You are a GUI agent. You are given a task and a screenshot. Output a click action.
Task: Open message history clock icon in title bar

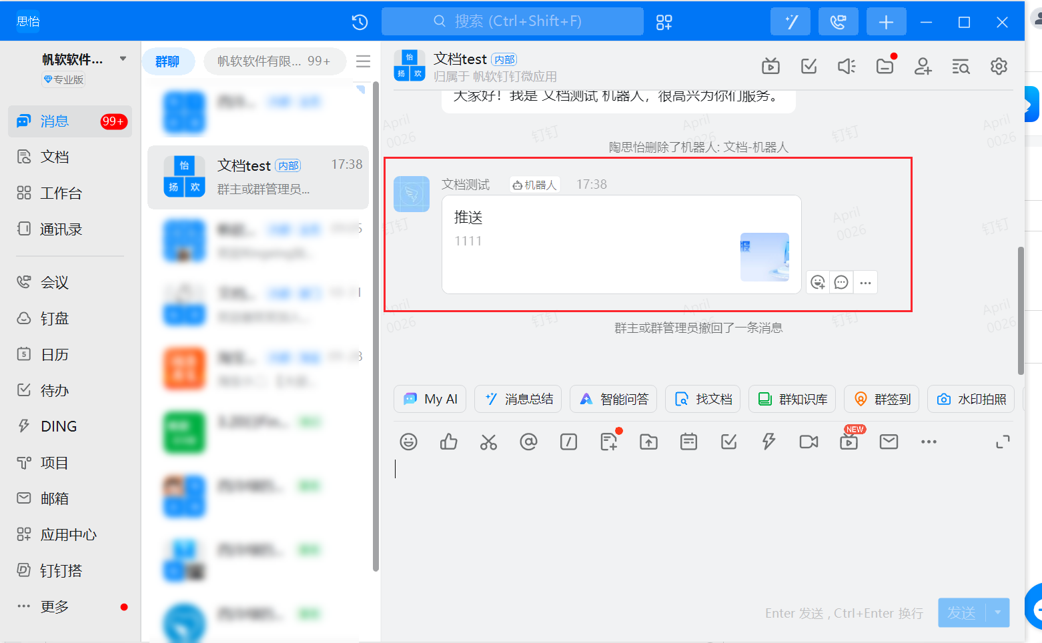(360, 22)
